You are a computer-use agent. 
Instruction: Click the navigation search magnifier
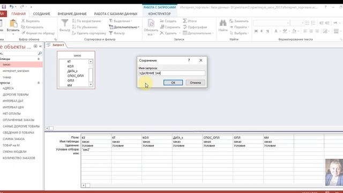(x=40, y=53)
